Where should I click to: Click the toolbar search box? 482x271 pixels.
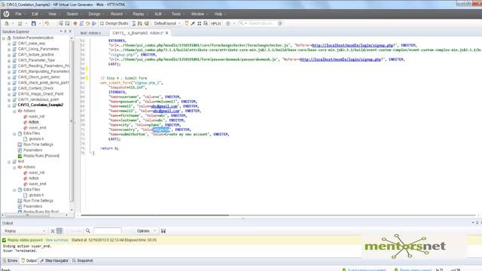coord(261,23)
